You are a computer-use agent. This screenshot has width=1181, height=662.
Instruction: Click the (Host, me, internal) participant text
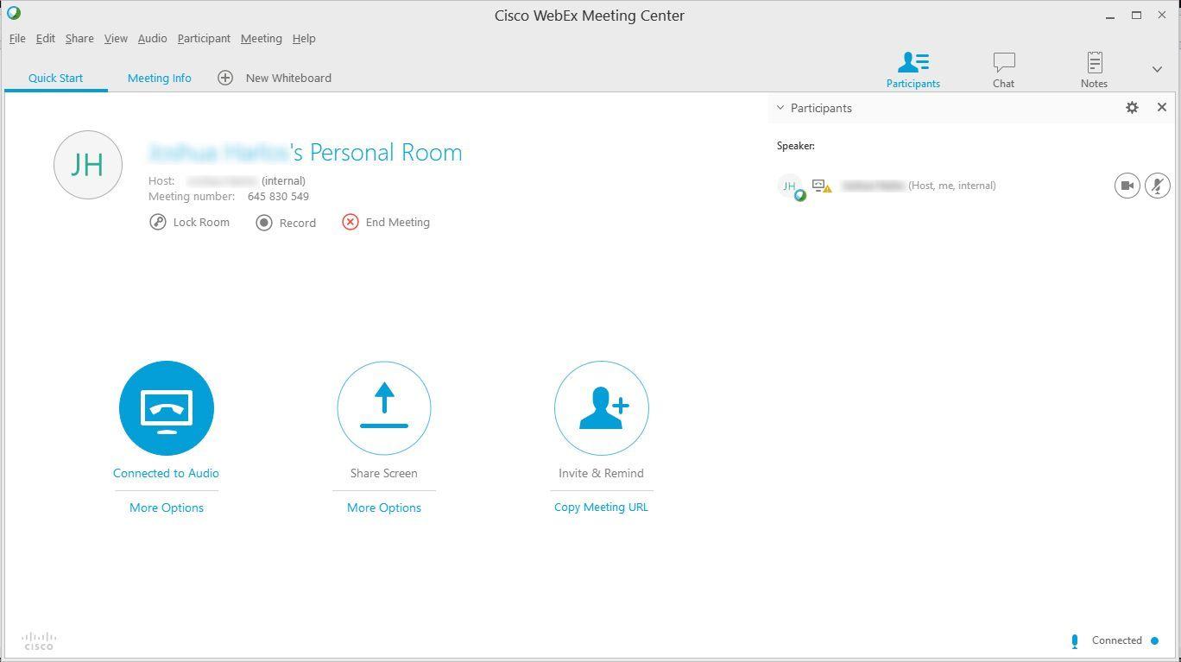pos(952,186)
